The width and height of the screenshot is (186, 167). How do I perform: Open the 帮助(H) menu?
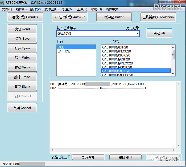pyautogui.click(x=96, y=9)
